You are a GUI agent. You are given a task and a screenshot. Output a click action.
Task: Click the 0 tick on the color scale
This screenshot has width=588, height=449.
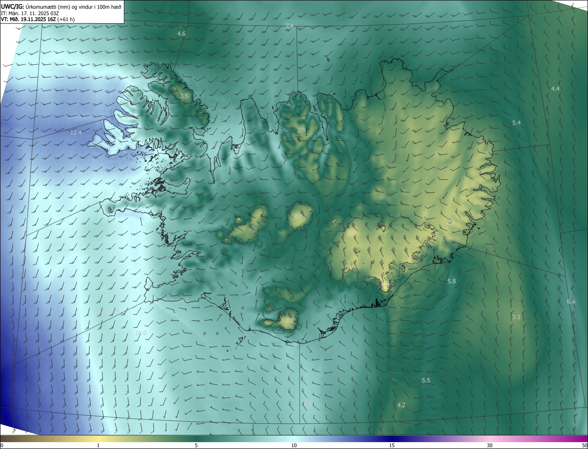click(2, 446)
